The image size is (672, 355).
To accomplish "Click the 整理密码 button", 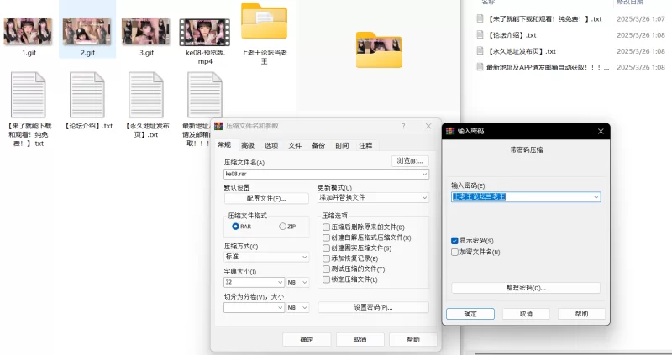I will pos(525,288).
